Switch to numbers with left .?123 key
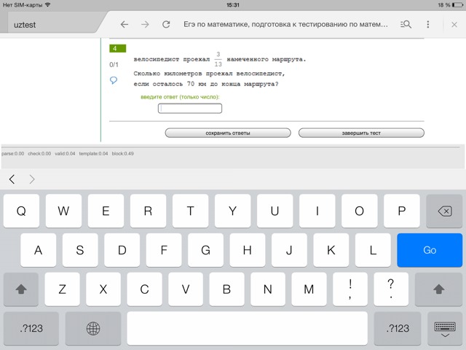The image size is (466, 350). click(x=31, y=328)
